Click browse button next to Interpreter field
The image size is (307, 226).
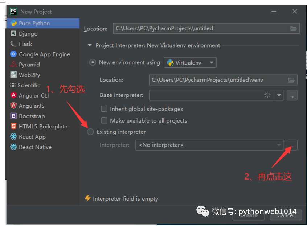coord(292,145)
